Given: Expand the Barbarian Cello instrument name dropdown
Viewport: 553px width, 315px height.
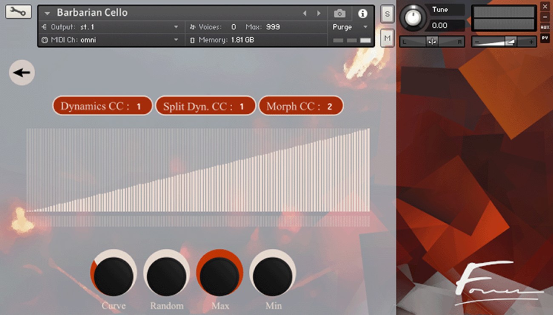Looking at the screenshot, I should click(47, 14).
